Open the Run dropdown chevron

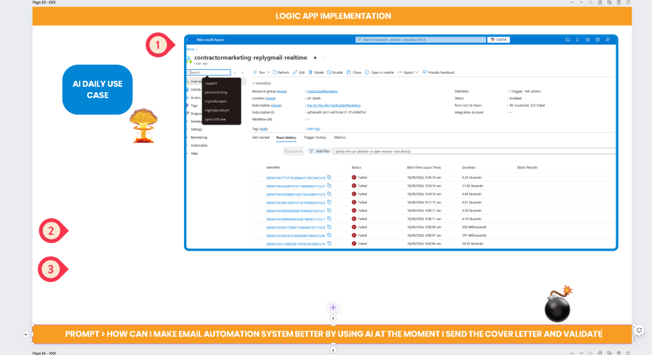pyautogui.click(x=269, y=73)
